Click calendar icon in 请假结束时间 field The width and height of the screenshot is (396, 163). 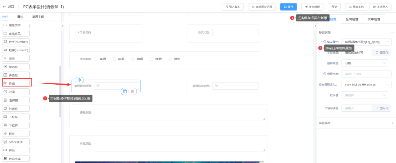pyautogui.click(x=216, y=86)
